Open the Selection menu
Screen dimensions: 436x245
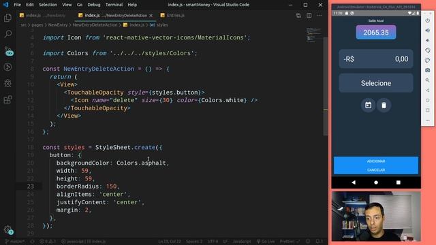point(48,5)
